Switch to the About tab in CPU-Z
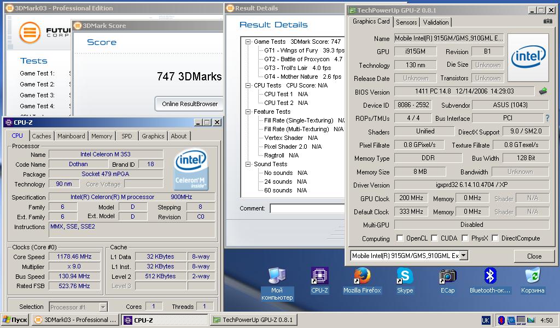560x328 pixels. click(x=179, y=136)
